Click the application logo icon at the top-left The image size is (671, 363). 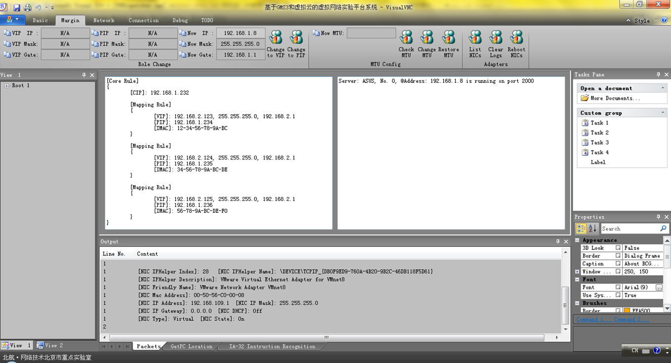3,7
